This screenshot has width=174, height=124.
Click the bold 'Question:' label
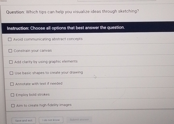15,12
